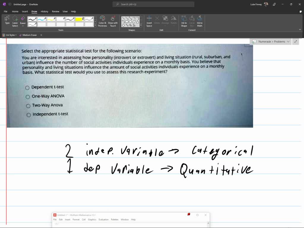Click the Insert Space tool
The height and width of the screenshot is (228, 304).
149,21
